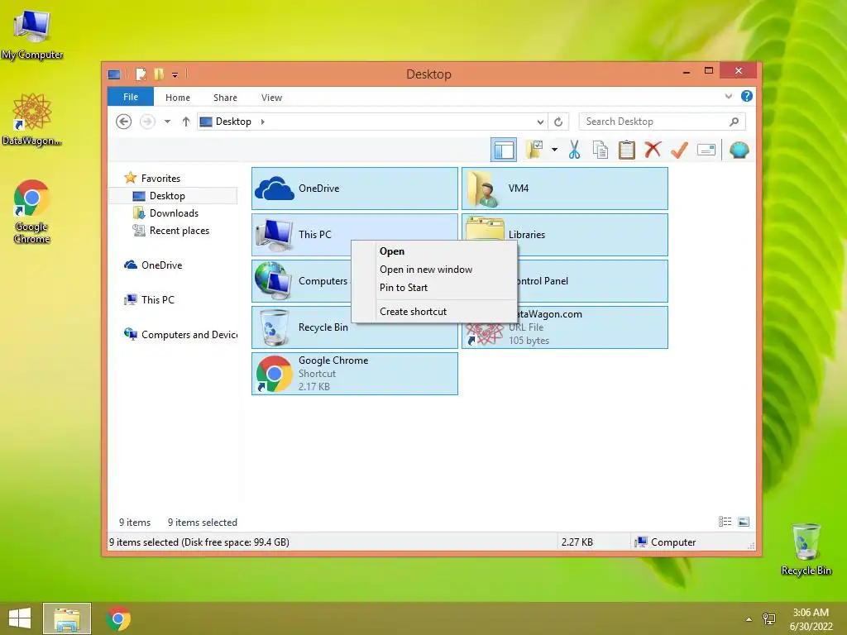Switch to the Home ribbon tab

[x=178, y=98]
